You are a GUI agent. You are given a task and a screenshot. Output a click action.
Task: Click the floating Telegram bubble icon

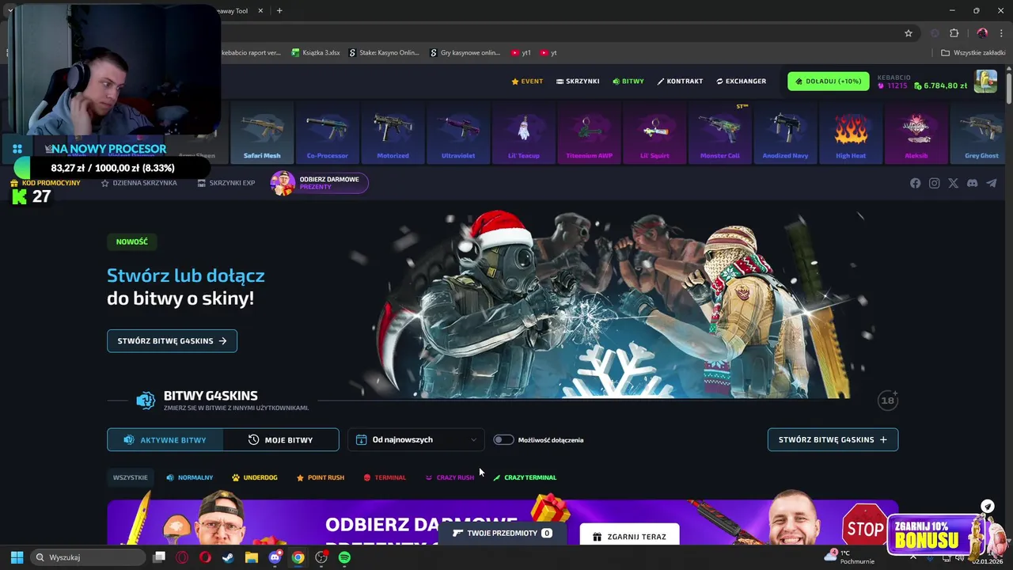coord(988,507)
